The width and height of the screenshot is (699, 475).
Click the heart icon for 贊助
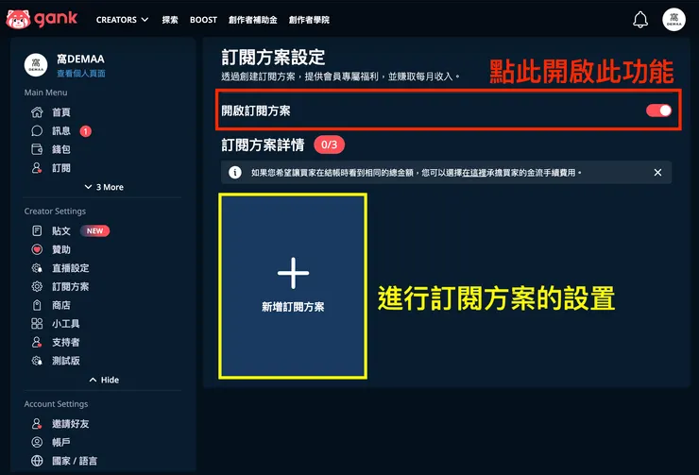37,249
